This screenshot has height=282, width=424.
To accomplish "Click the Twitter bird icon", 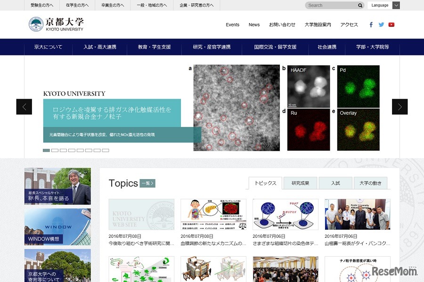I will point(382,24).
